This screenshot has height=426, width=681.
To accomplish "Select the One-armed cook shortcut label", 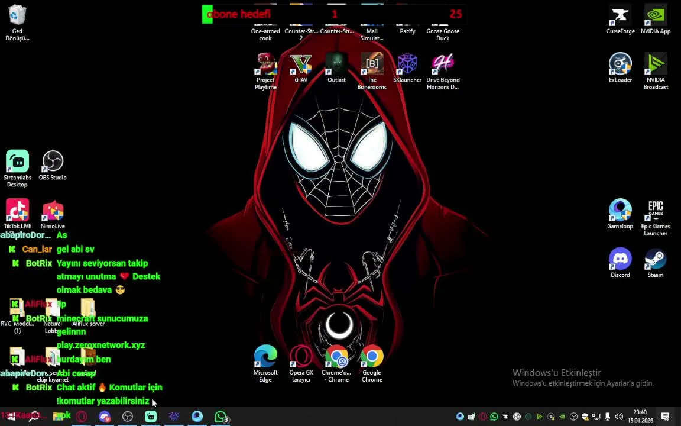I will [265, 34].
